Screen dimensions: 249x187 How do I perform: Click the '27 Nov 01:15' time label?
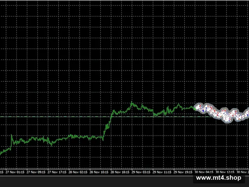click(x=15, y=172)
